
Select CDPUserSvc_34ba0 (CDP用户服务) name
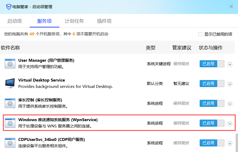[x=52, y=139]
